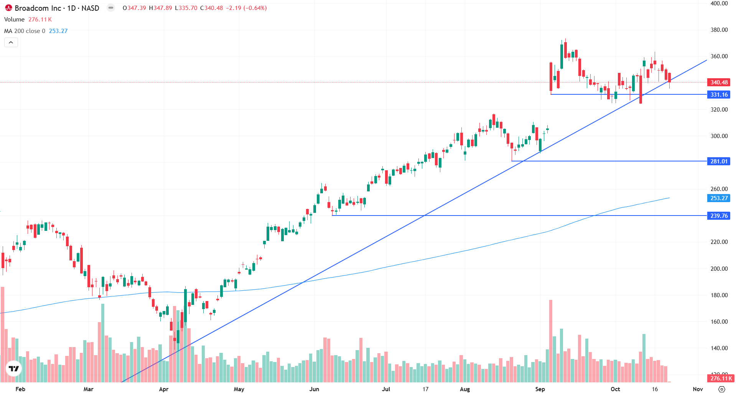The height and width of the screenshot is (395, 736).
Task: Select the Jun date marker on time axis
Action: (x=314, y=389)
